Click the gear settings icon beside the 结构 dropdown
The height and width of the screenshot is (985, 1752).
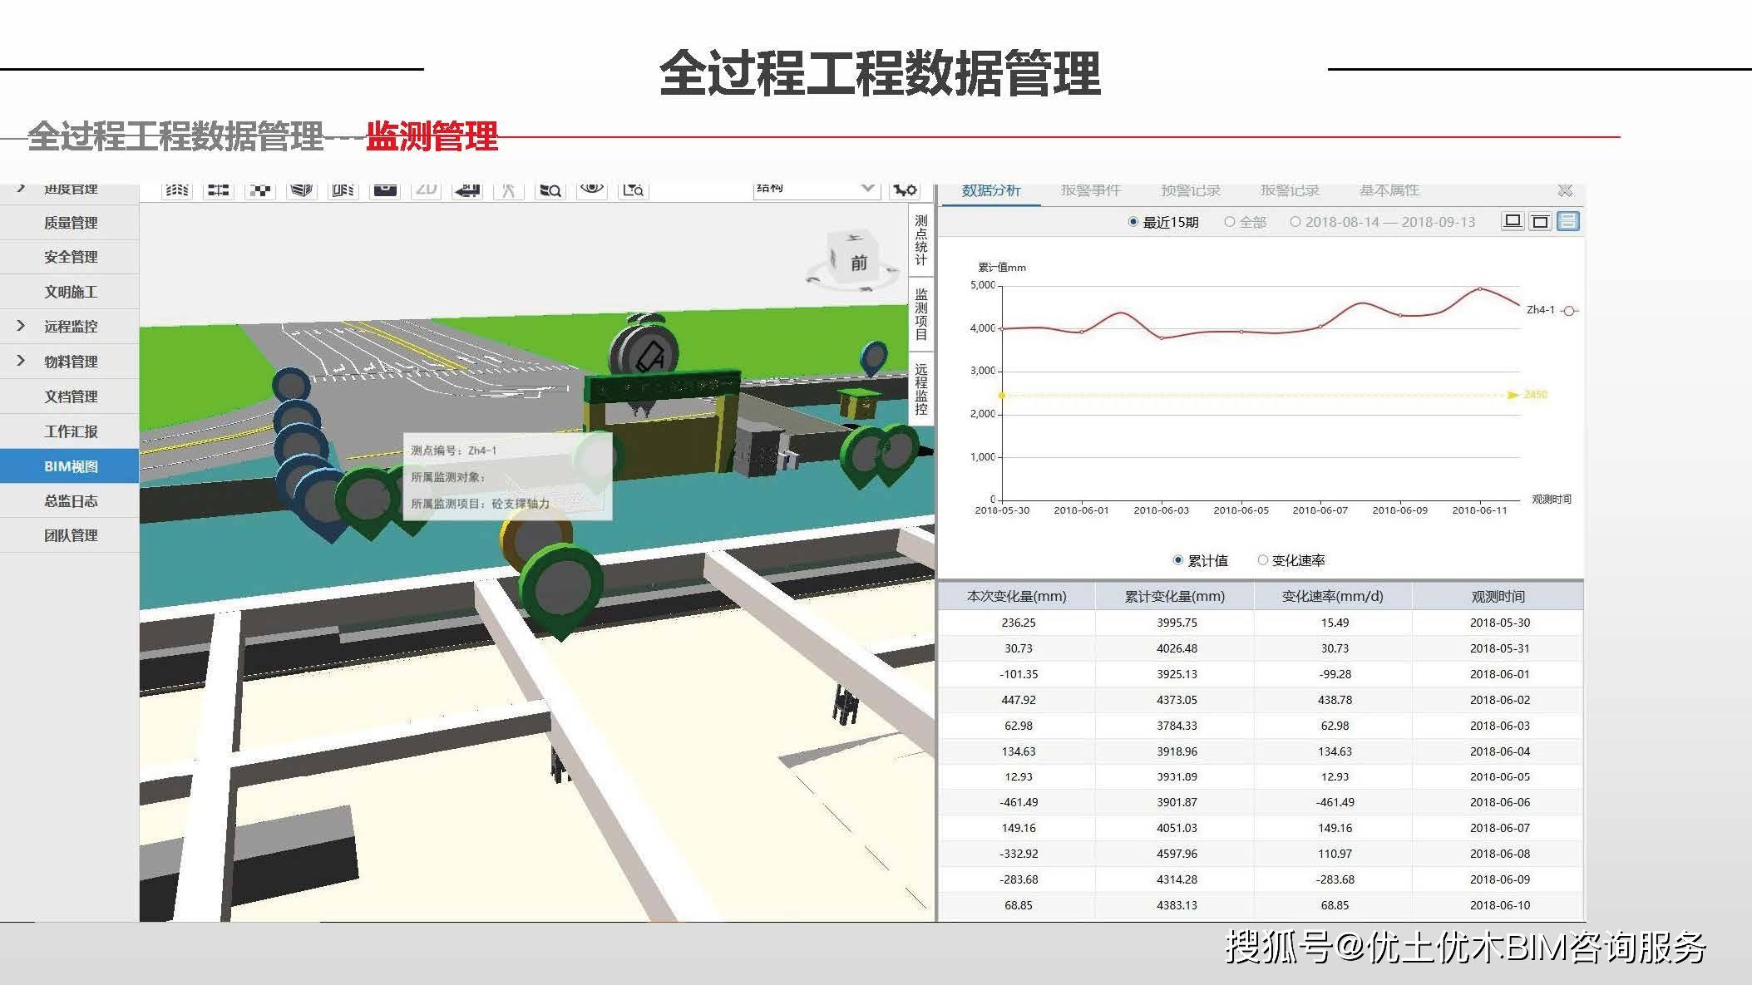pos(905,190)
